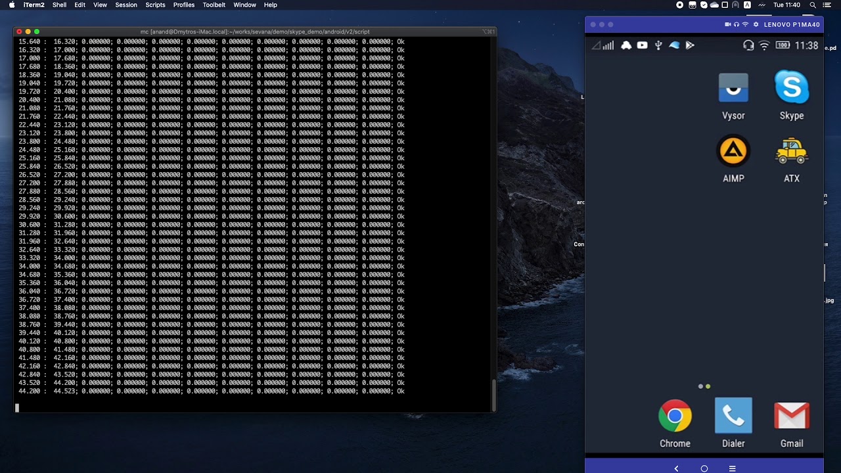
Task: Click the terminal row starting with 38.760
Action: pos(212,325)
